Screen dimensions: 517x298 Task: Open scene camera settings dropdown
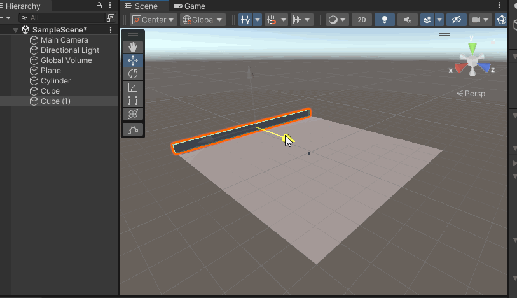point(480,20)
